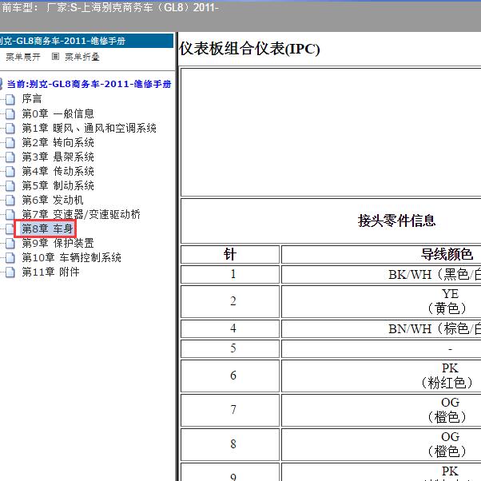
Task: Click the vehicle model text 上海别克商务车（GL8）2011-
Action: tap(149, 7)
